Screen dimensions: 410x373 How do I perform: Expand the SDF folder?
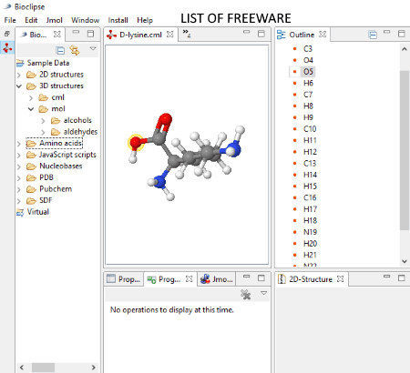(x=19, y=201)
